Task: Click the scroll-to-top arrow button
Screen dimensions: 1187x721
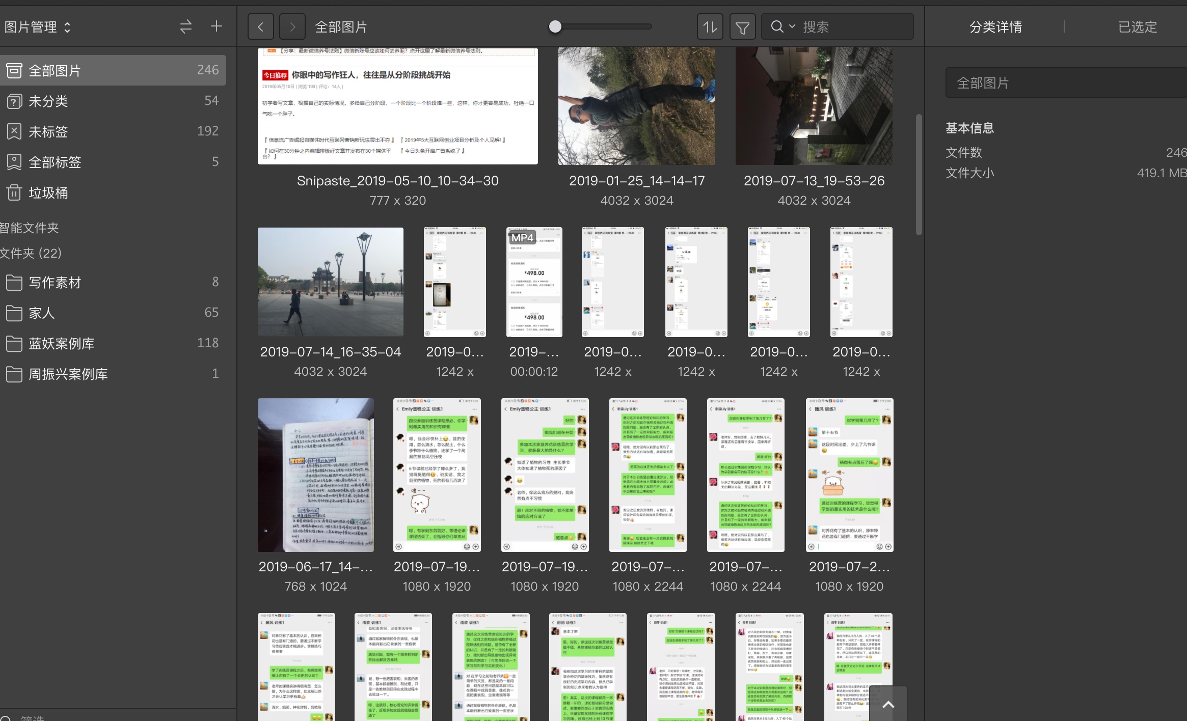Action: (x=888, y=705)
